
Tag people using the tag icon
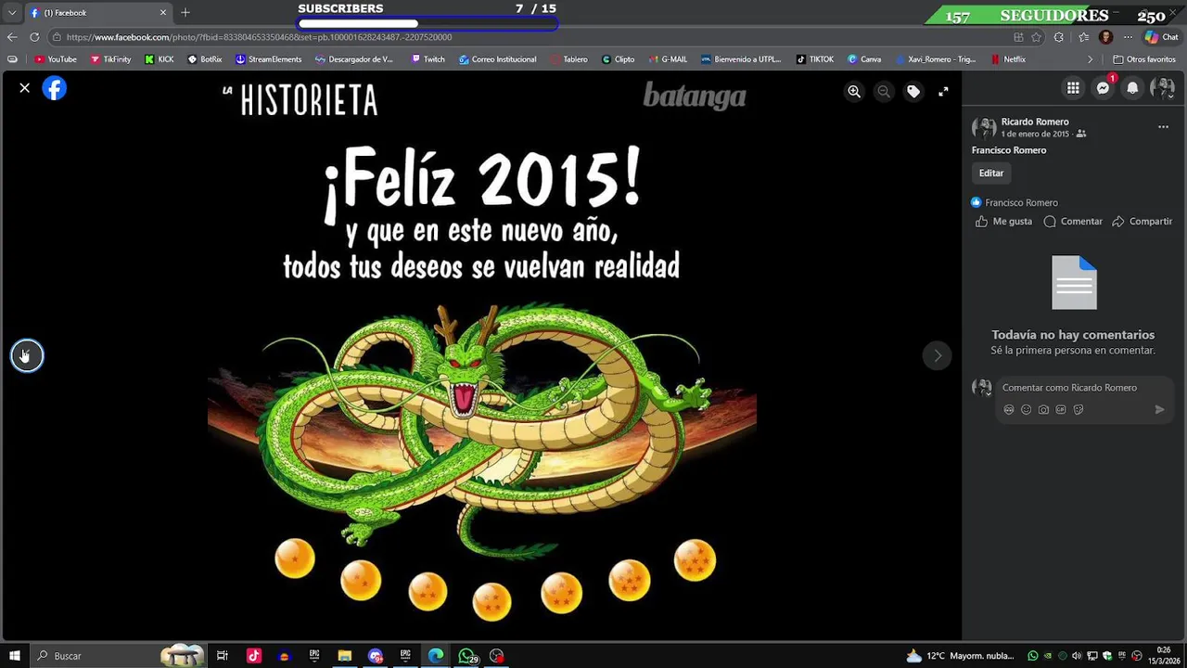coord(913,91)
